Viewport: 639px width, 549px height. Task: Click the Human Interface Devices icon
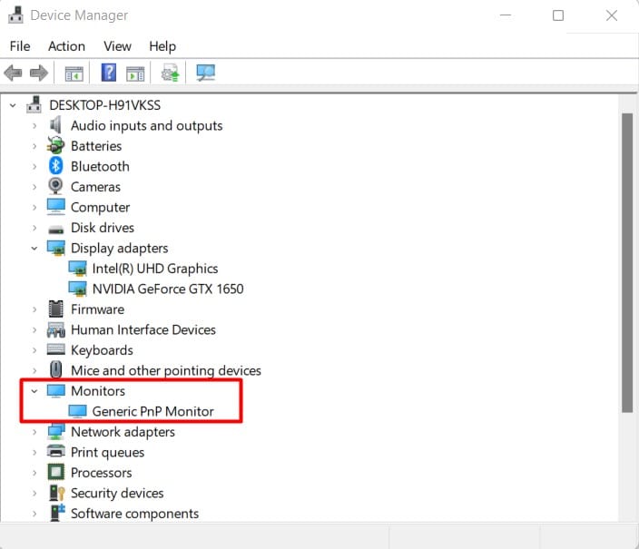click(56, 329)
